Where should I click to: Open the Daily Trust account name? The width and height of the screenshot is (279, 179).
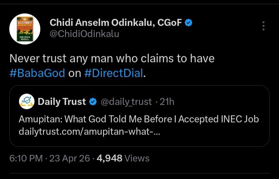[x=62, y=102]
